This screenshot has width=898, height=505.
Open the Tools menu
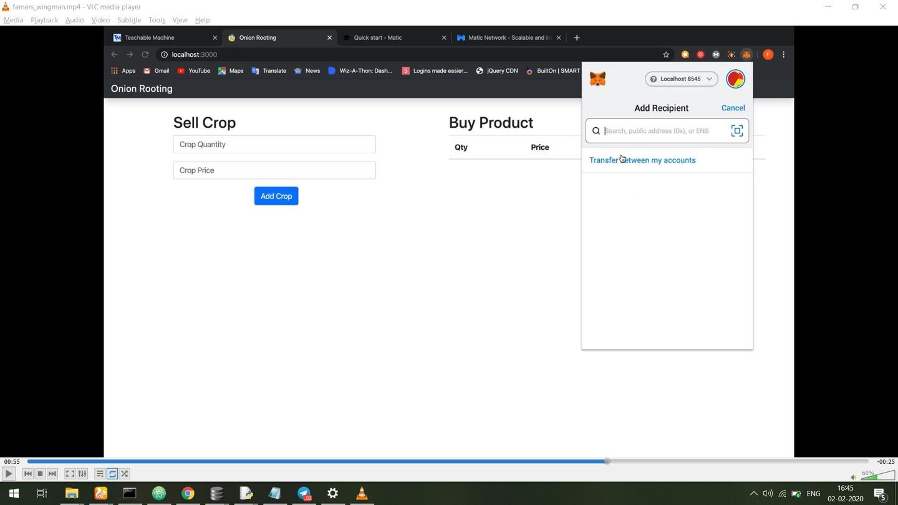[x=157, y=20]
